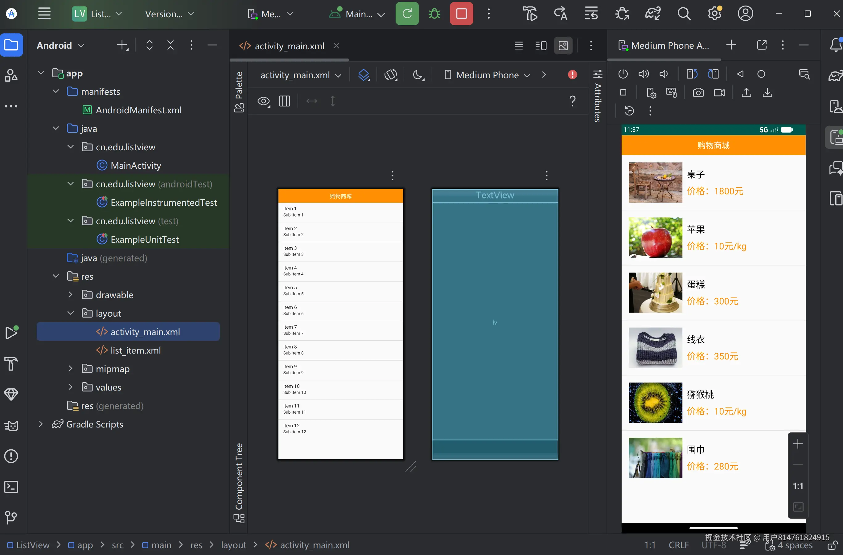Open the Build hammer tool window
Viewport: 843px width, 555px height.
[x=11, y=364]
